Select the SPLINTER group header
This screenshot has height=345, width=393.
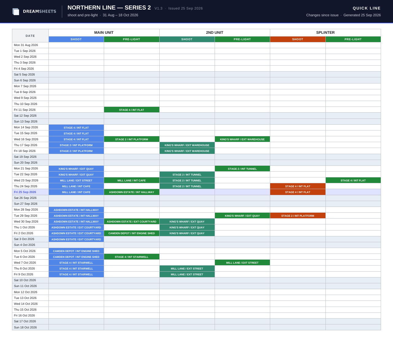[325, 33]
